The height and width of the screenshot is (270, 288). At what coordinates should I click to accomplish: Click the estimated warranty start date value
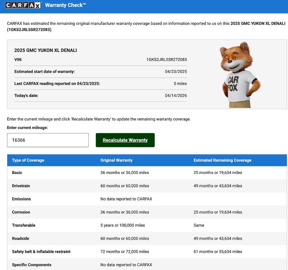(x=176, y=72)
